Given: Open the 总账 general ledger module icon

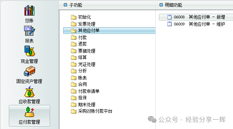Looking at the screenshot, I should pyautogui.click(x=29, y=11).
